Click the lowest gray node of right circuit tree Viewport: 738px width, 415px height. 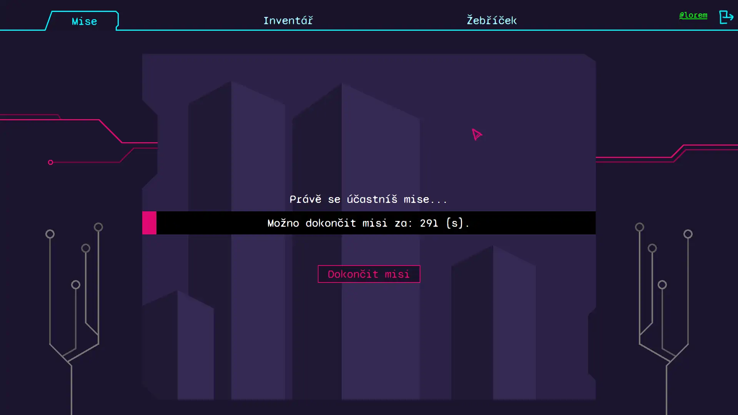tap(662, 285)
